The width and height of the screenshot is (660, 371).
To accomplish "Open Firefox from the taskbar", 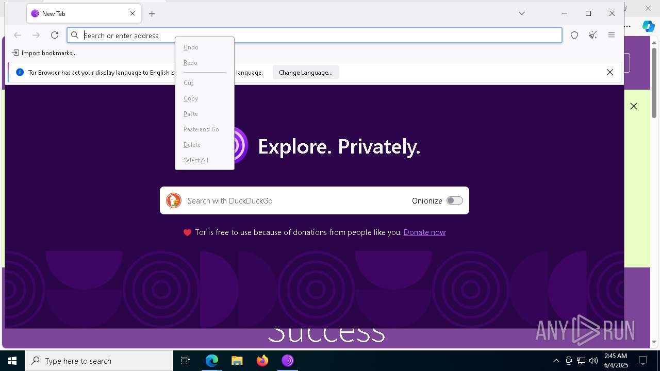I will tap(262, 361).
